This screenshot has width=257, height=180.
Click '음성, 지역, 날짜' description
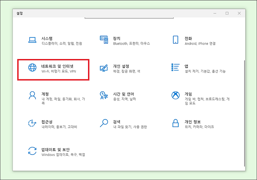(124, 99)
